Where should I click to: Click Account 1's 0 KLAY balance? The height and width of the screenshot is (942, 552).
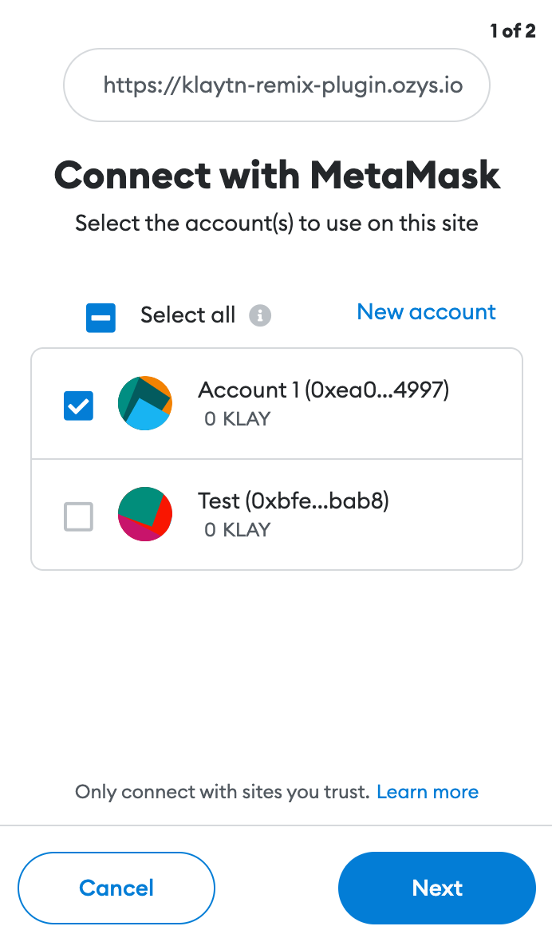tap(238, 419)
